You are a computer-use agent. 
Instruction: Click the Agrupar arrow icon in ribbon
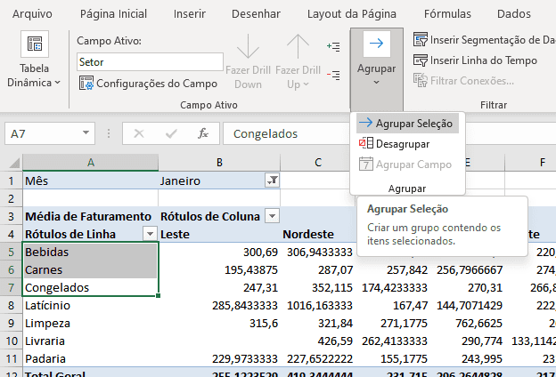tap(376, 44)
